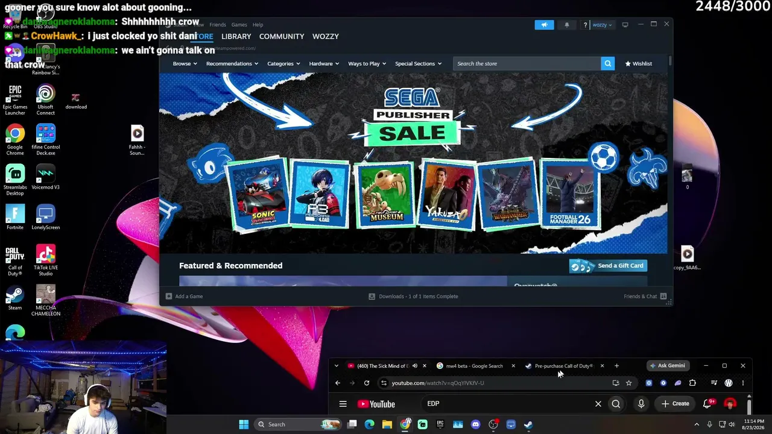Open the Steam Games menu
The image size is (772, 434).
[239, 25]
